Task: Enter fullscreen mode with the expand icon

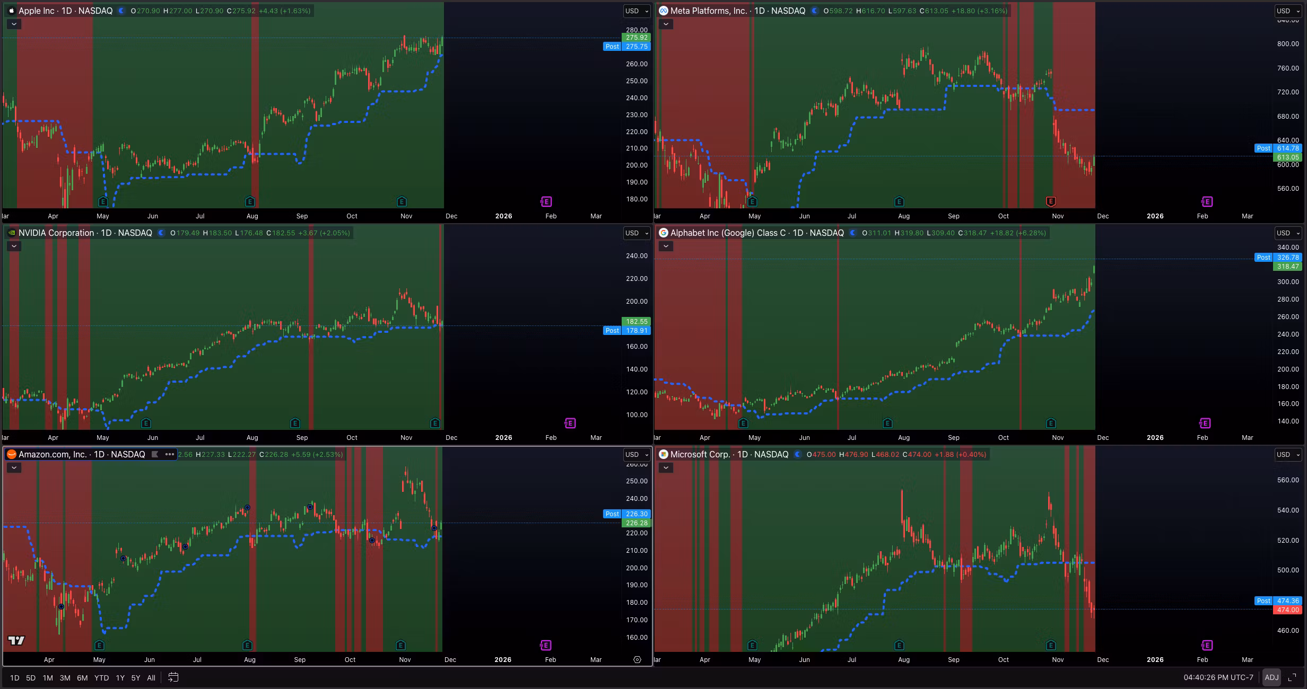Action: 1293,677
